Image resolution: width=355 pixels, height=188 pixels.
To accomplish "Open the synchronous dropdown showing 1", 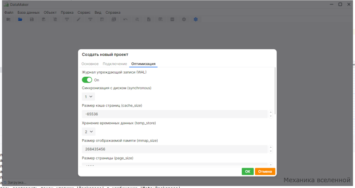I will coord(88,97).
